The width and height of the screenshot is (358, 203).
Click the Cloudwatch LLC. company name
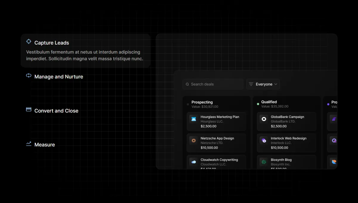[213, 164]
